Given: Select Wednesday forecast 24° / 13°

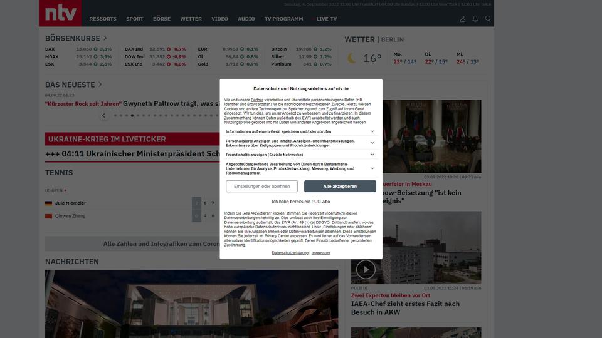Looking at the screenshot, I should [x=468, y=58].
